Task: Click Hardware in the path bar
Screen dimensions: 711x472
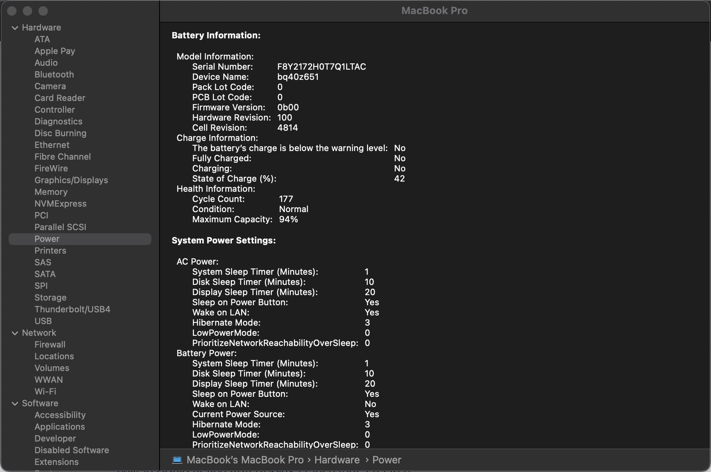Action: pos(337,460)
